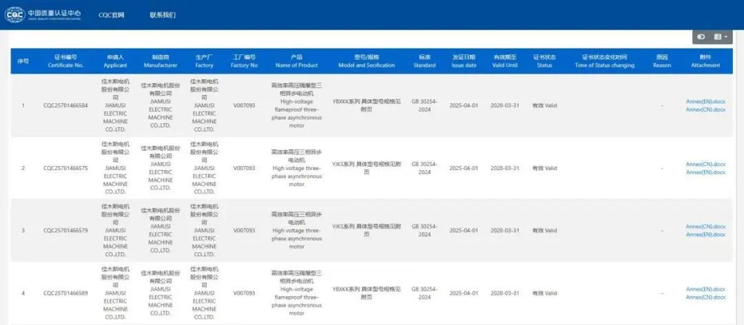Click row 4 product flameproof asynchronous motor

pyautogui.click(x=296, y=293)
